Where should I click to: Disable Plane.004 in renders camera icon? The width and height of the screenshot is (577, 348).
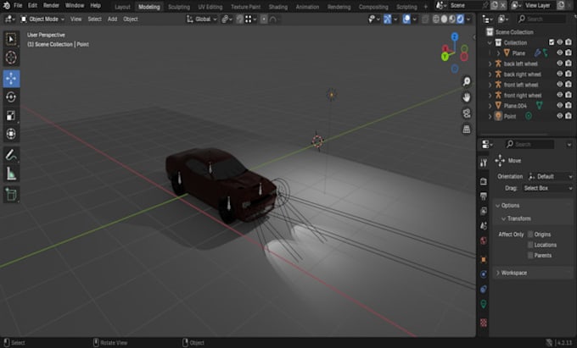click(569, 105)
